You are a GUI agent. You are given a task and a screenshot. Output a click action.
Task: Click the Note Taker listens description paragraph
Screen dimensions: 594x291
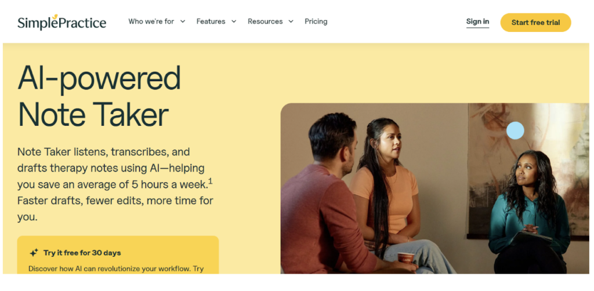115,184
